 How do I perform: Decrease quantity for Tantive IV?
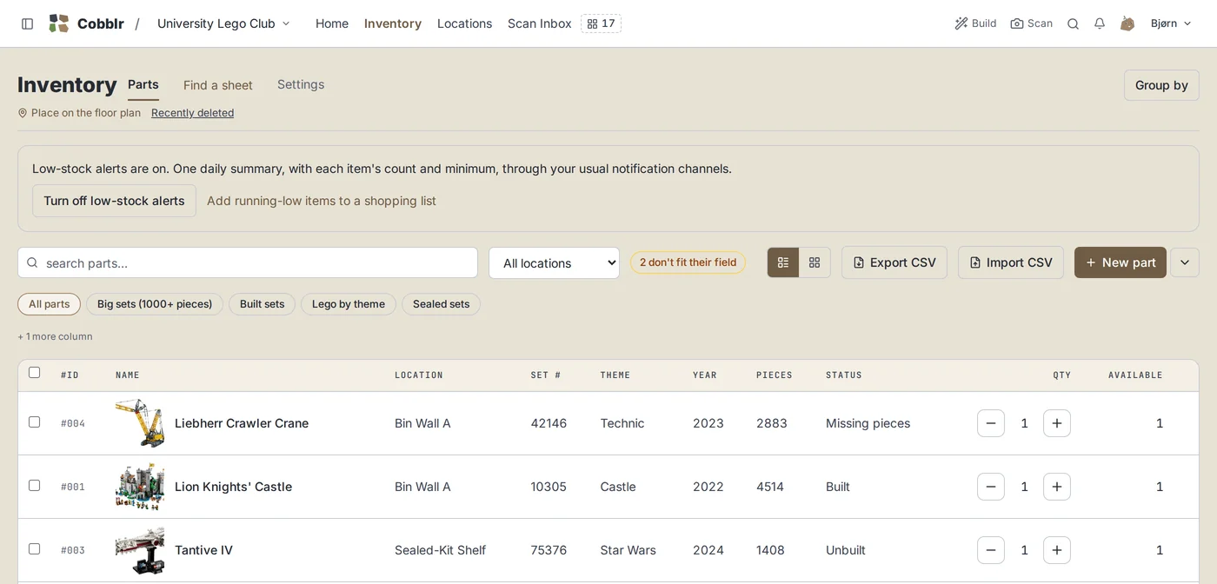pos(991,550)
